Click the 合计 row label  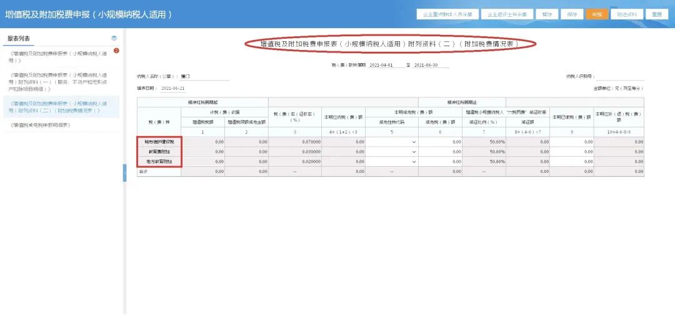[142, 172]
